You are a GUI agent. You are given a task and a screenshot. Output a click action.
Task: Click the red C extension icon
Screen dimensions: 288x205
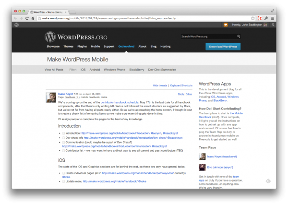(260, 18)
